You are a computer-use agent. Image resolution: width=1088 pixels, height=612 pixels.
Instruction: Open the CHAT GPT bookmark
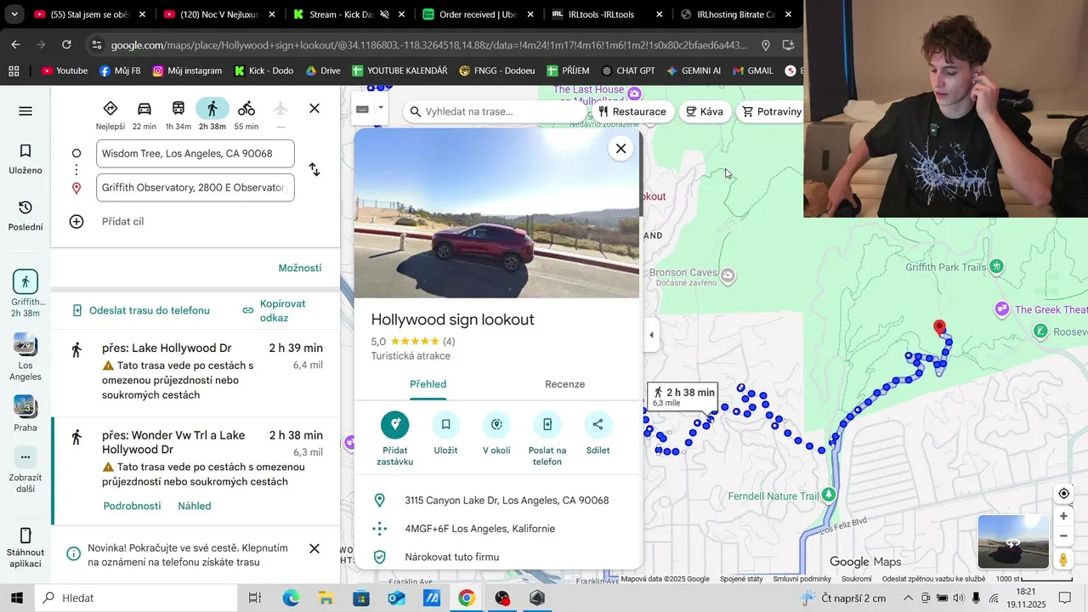coord(627,71)
